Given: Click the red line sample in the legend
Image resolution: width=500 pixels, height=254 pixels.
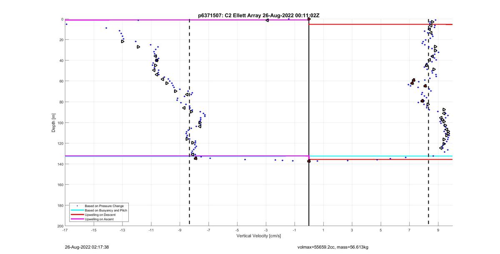Looking at the screenshot, I should pyautogui.click(x=77, y=215).
